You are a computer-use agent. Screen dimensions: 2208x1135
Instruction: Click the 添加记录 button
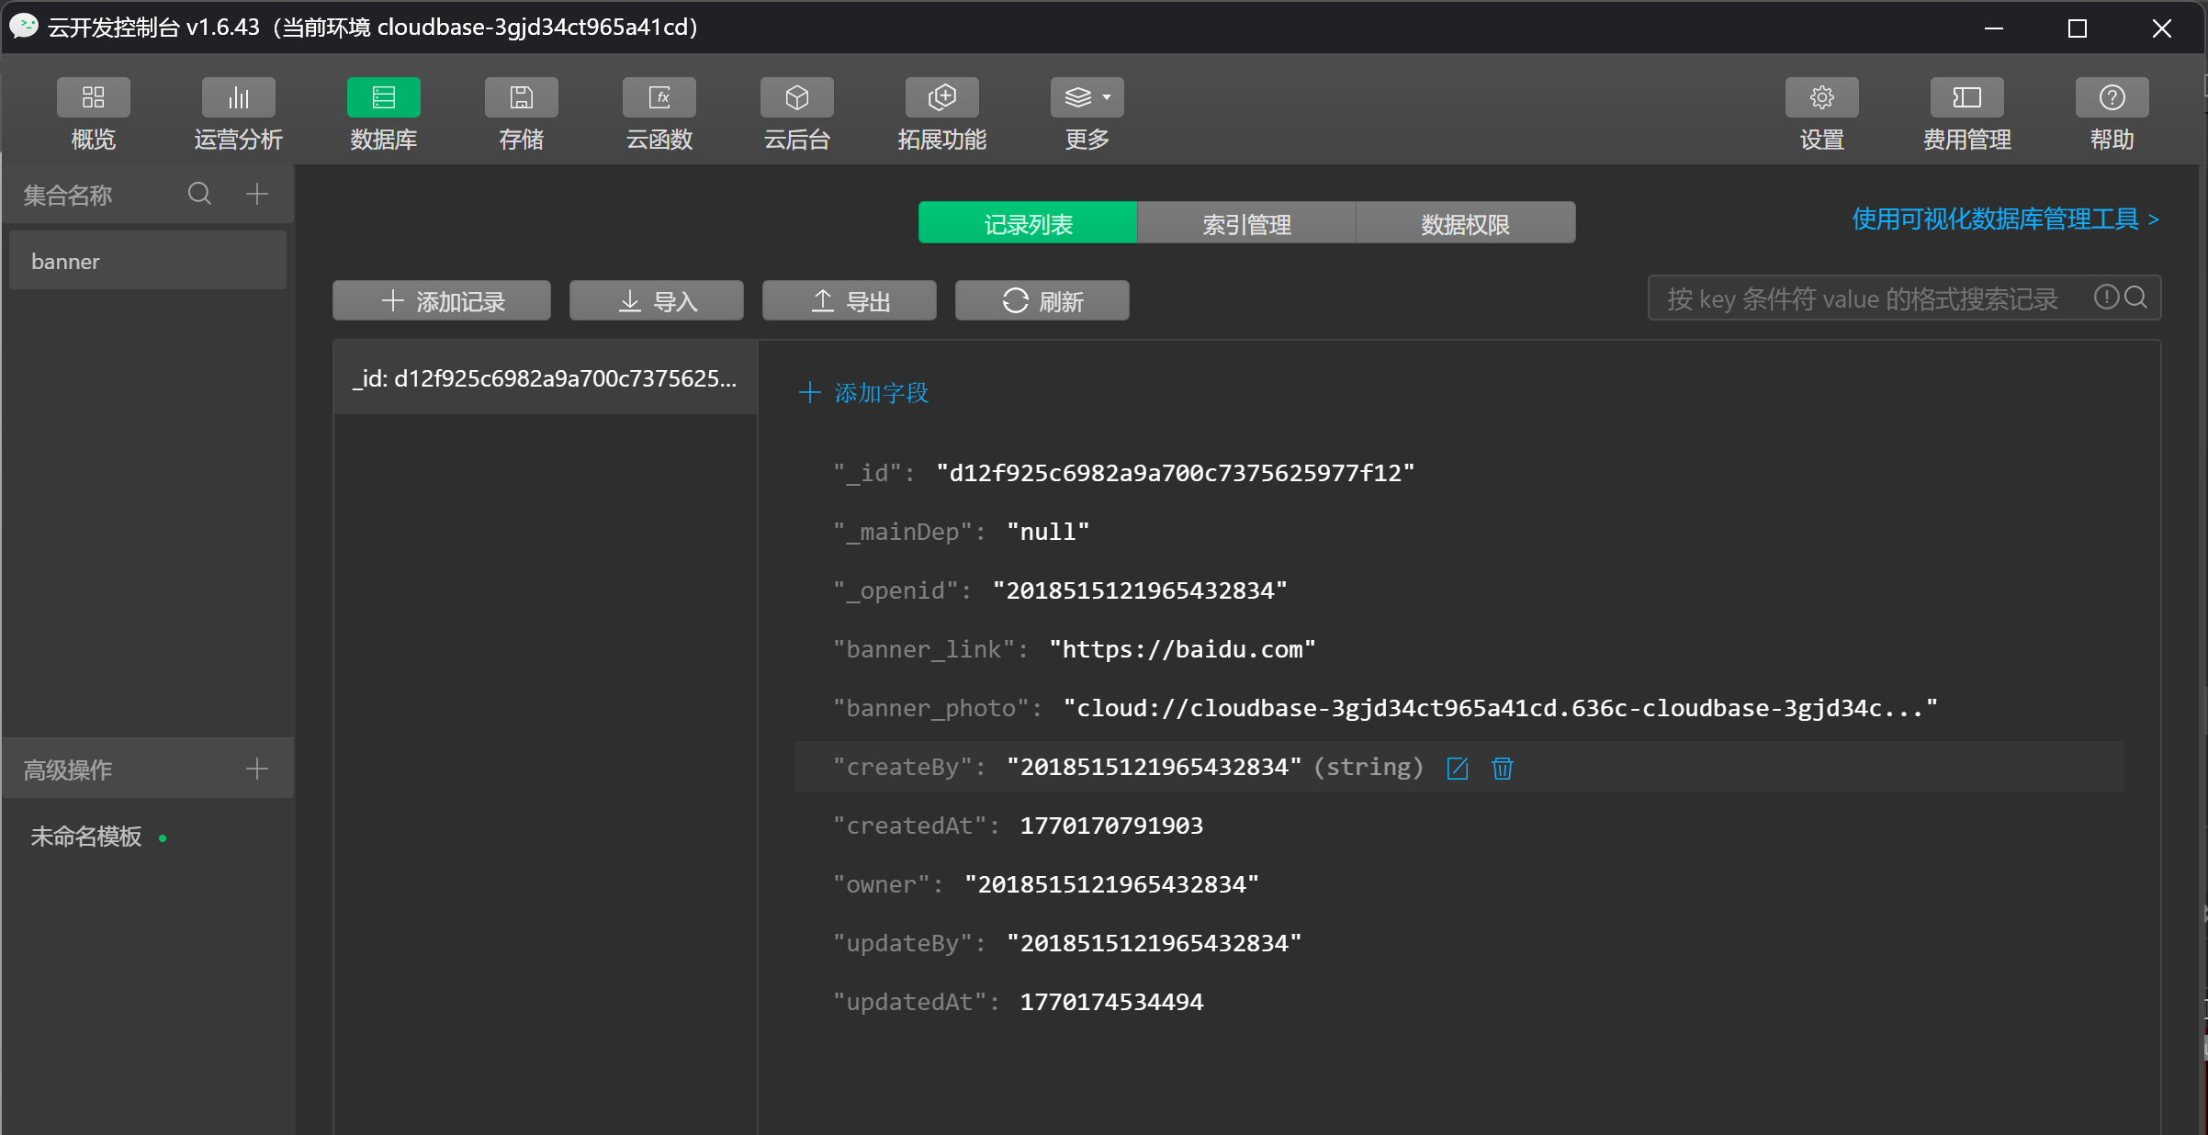pos(442,300)
